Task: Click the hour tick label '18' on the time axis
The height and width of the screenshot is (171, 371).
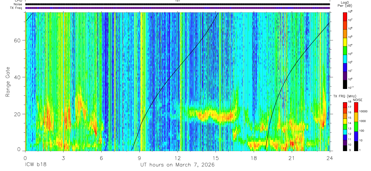Action: tap(254, 158)
